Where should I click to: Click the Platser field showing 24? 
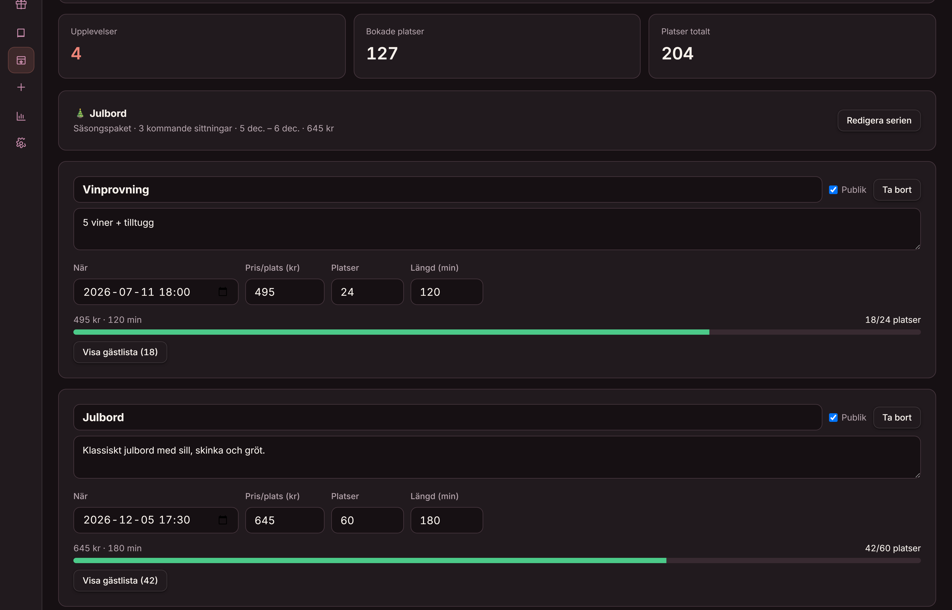coord(367,292)
